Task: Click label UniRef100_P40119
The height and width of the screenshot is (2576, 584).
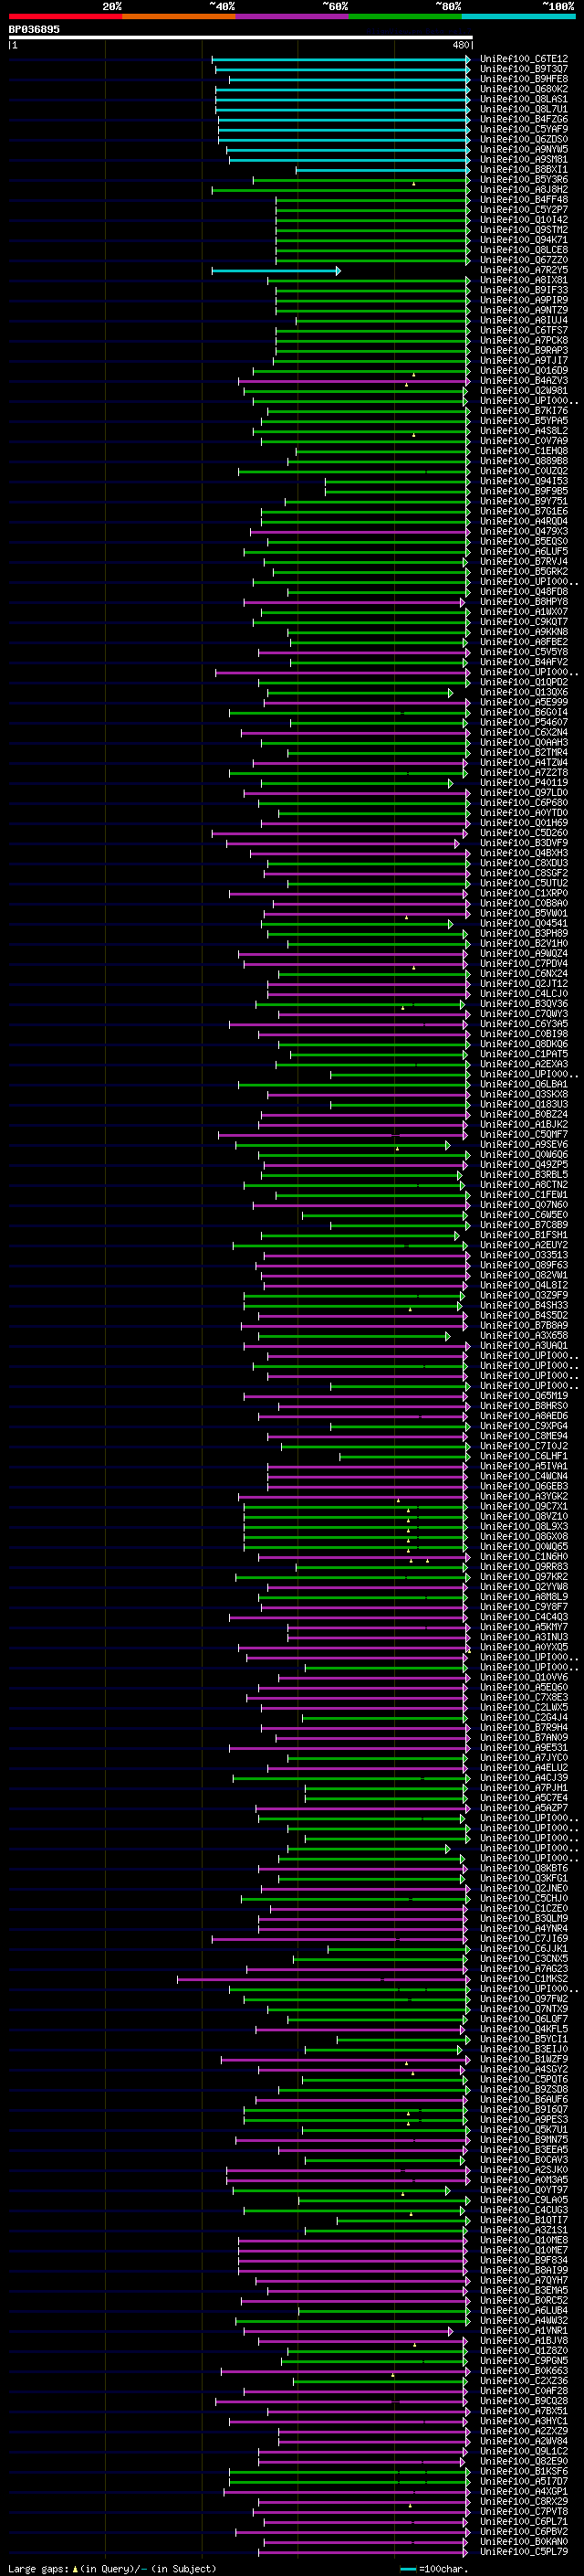Action: pos(523,783)
